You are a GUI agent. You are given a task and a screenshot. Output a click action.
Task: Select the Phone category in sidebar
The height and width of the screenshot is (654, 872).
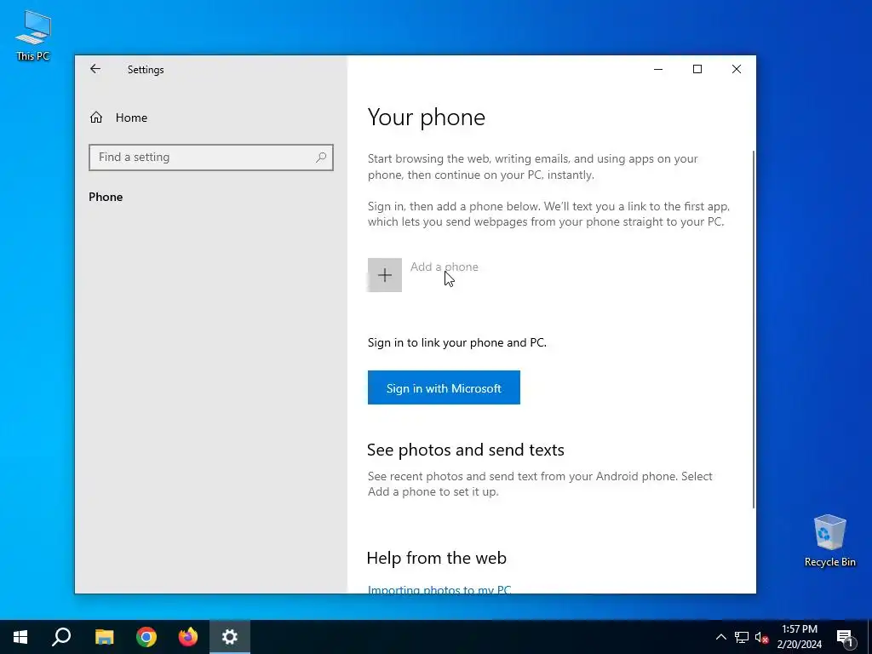pyautogui.click(x=106, y=197)
